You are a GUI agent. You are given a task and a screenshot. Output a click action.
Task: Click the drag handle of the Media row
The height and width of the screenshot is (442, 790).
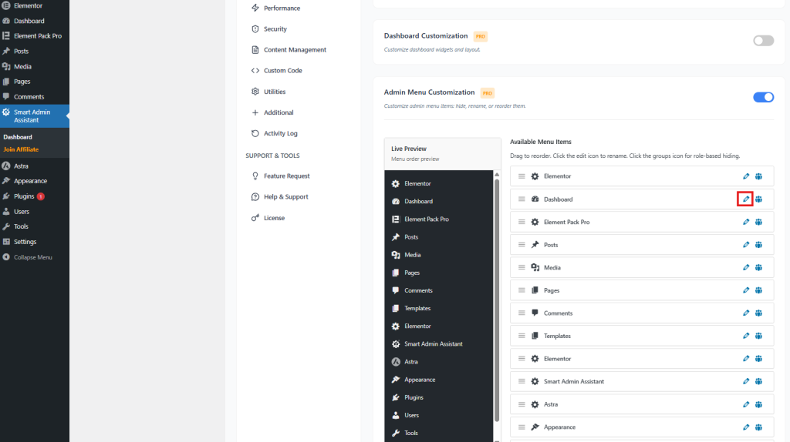[522, 267]
